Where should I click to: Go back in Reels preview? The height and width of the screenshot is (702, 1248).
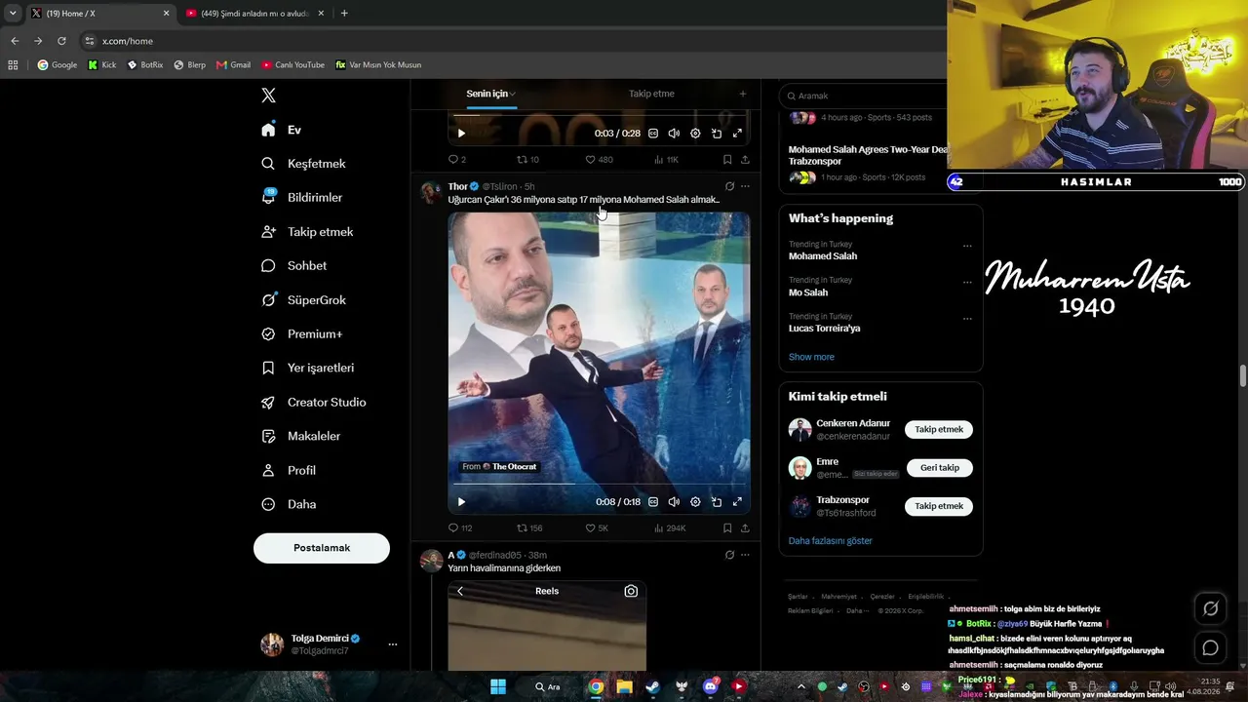(460, 591)
